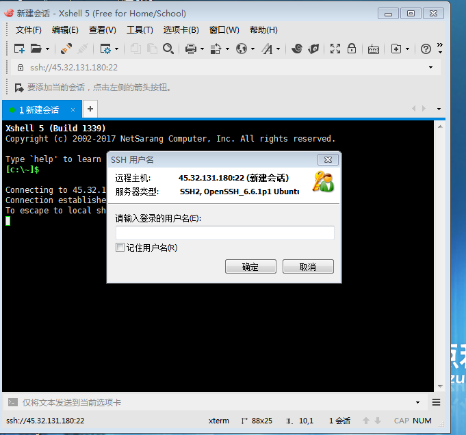Open the 窗口(W) menu
Viewport: 466px width, 435px height.
(224, 30)
